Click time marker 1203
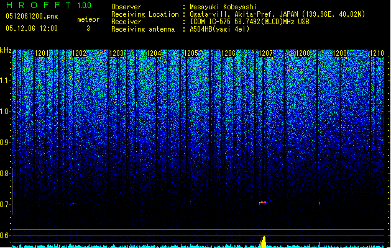Viewport: 391px width, 248px height. (x=116, y=53)
